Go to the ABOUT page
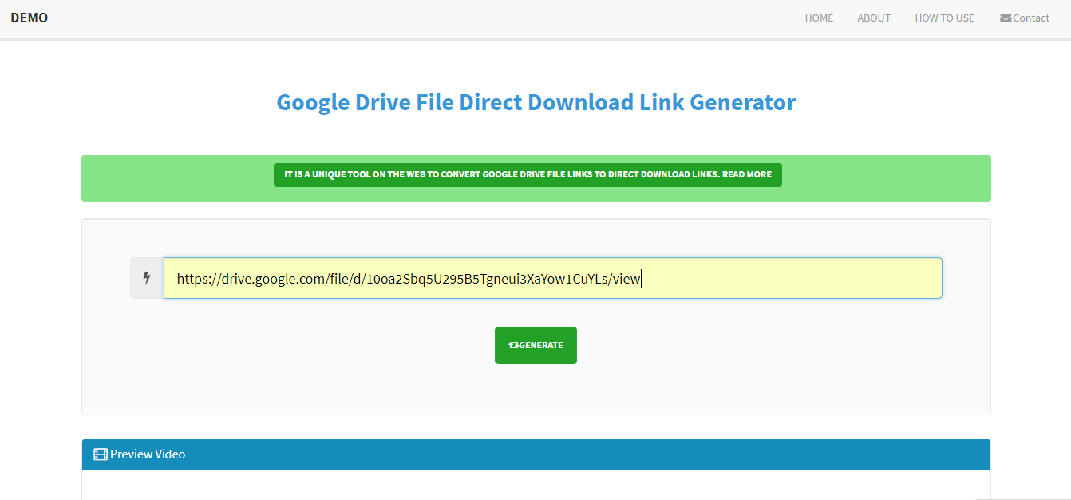The height and width of the screenshot is (500, 1071). [874, 18]
